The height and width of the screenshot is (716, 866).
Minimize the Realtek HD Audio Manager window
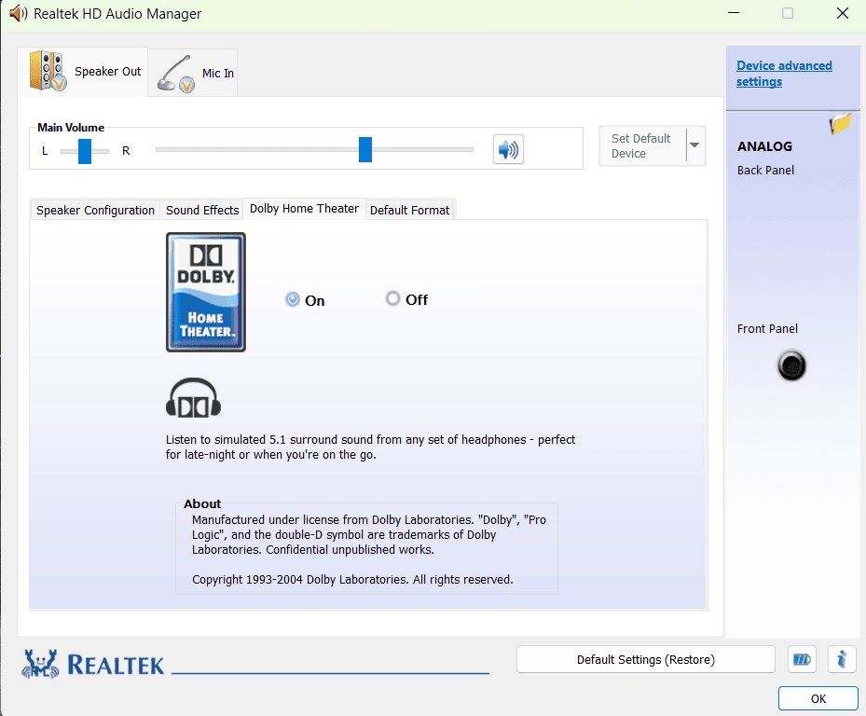[x=734, y=13]
